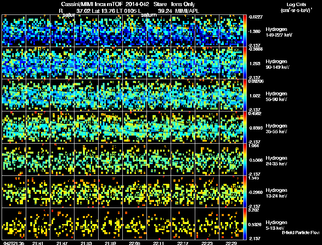322x245 pixels.
Task: Select the 90-149 keV panel at 22:29
Action: [231, 63]
